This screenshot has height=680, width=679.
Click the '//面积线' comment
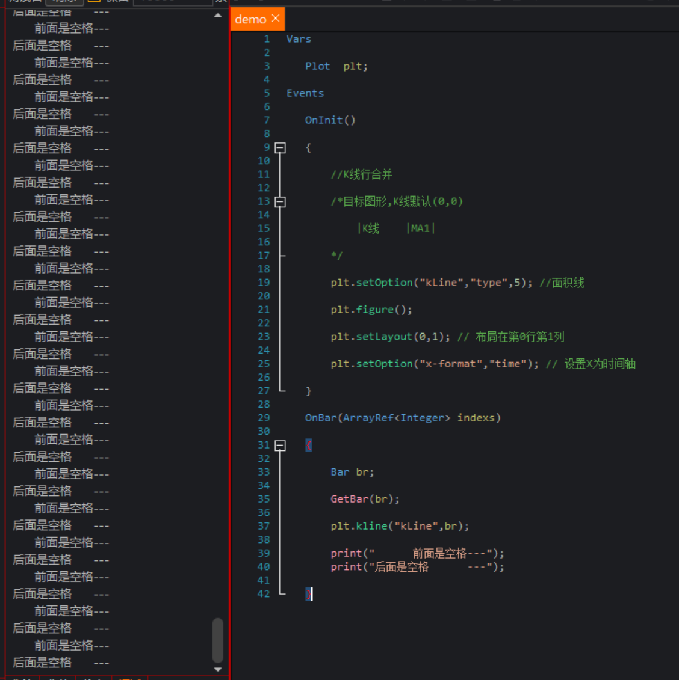[x=562, y=283]
